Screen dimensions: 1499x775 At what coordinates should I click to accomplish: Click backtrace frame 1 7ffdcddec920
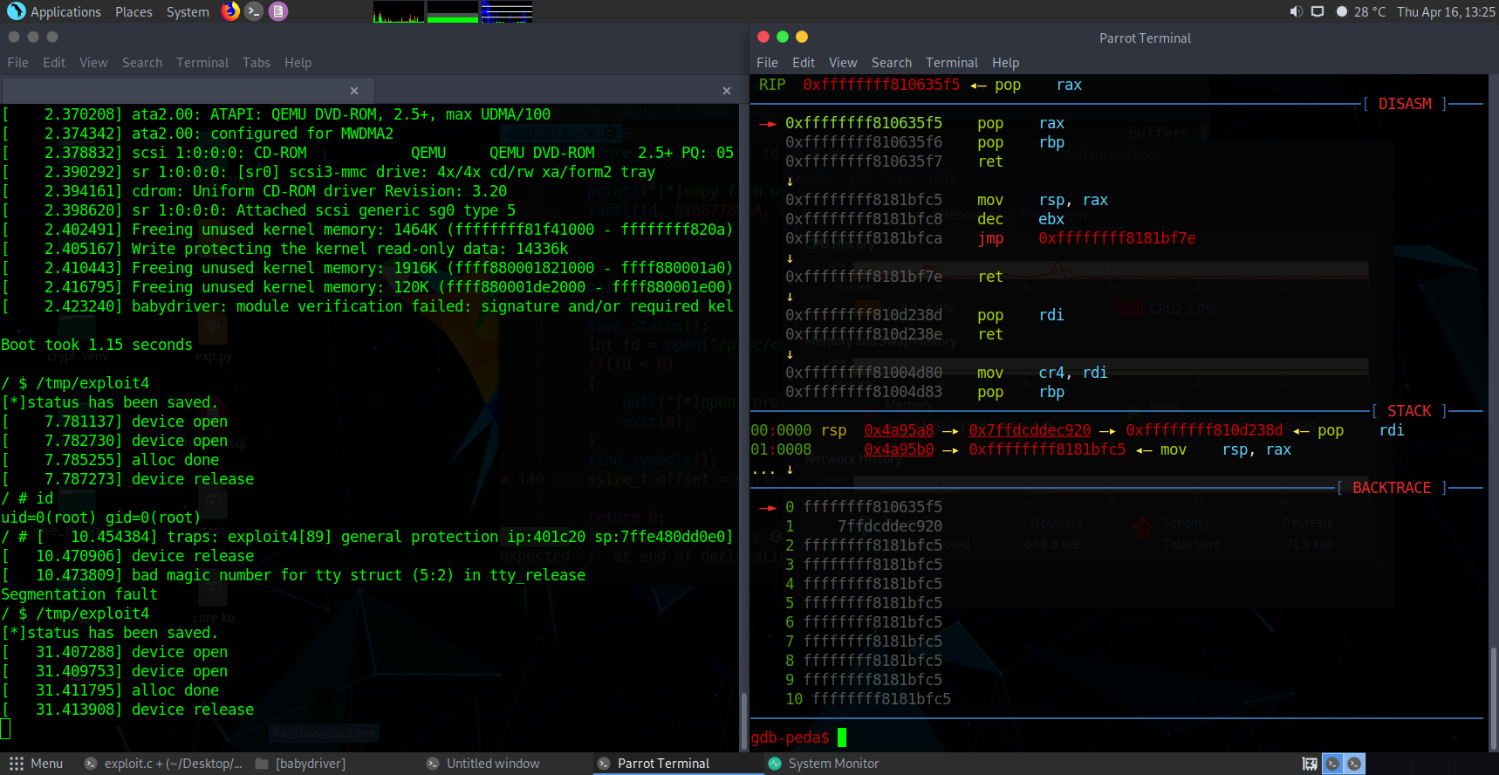pyautogui.click(x=864, y=526)
